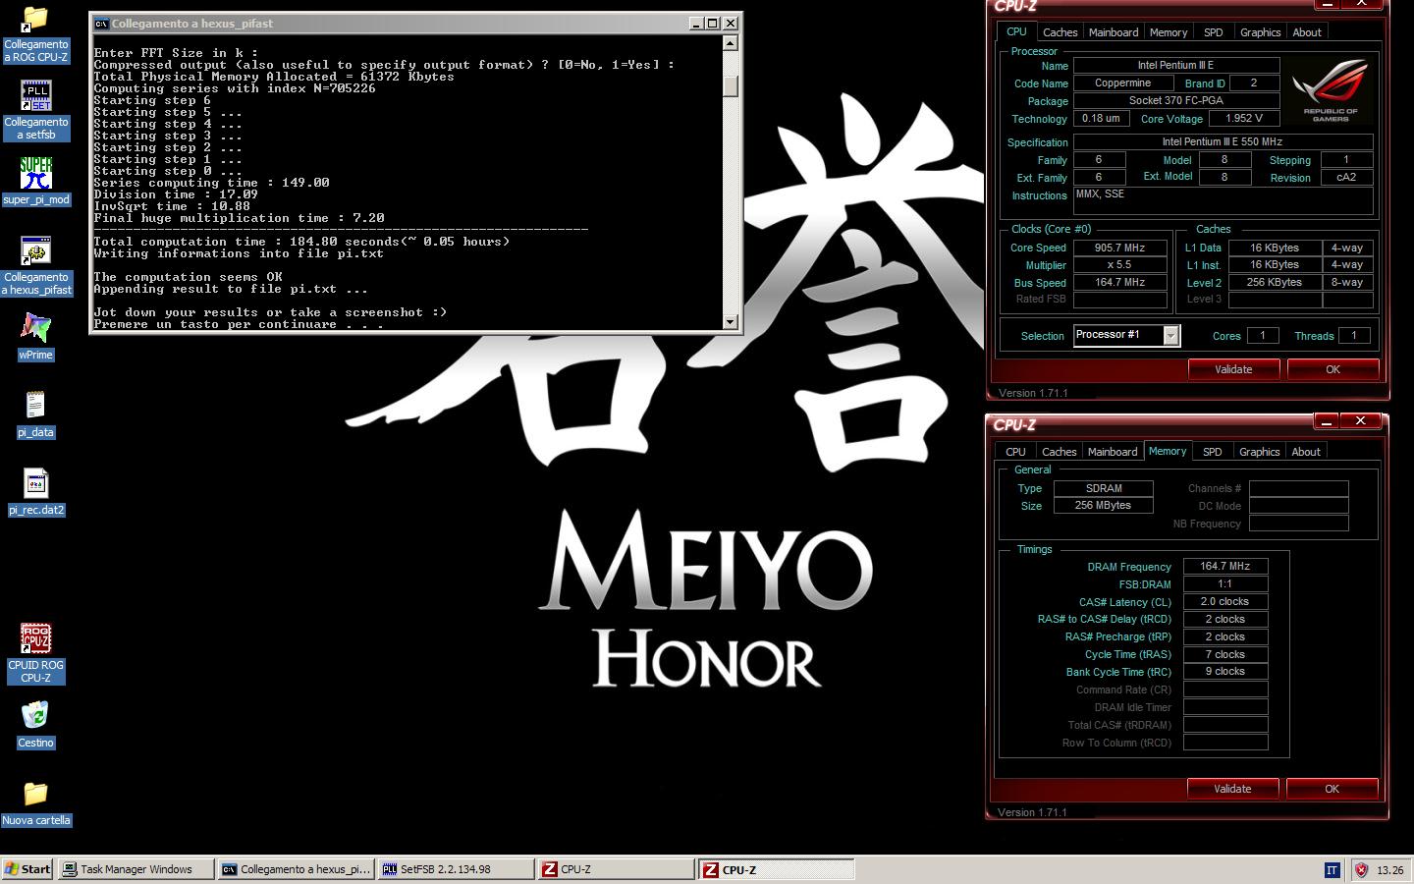This screenshot has width=1414, height=884.
Task: Open Mainboard tab in upper CPU-Z window
Action: pos(1114,32)
